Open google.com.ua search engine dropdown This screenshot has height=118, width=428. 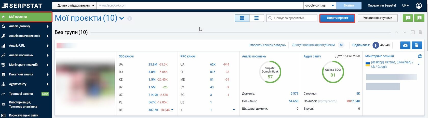320,5
